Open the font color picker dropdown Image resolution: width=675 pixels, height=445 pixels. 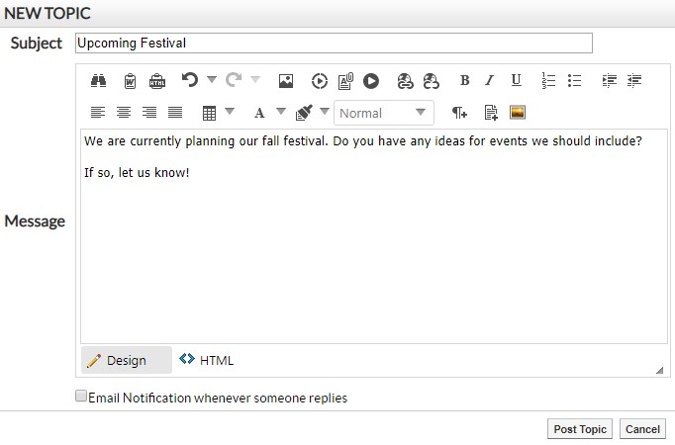coord(280,112)
